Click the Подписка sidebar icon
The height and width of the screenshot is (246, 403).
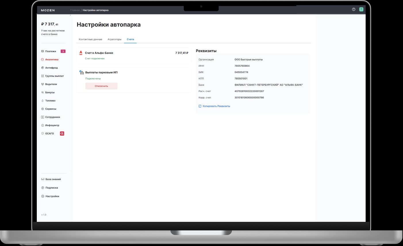[43, 188]
